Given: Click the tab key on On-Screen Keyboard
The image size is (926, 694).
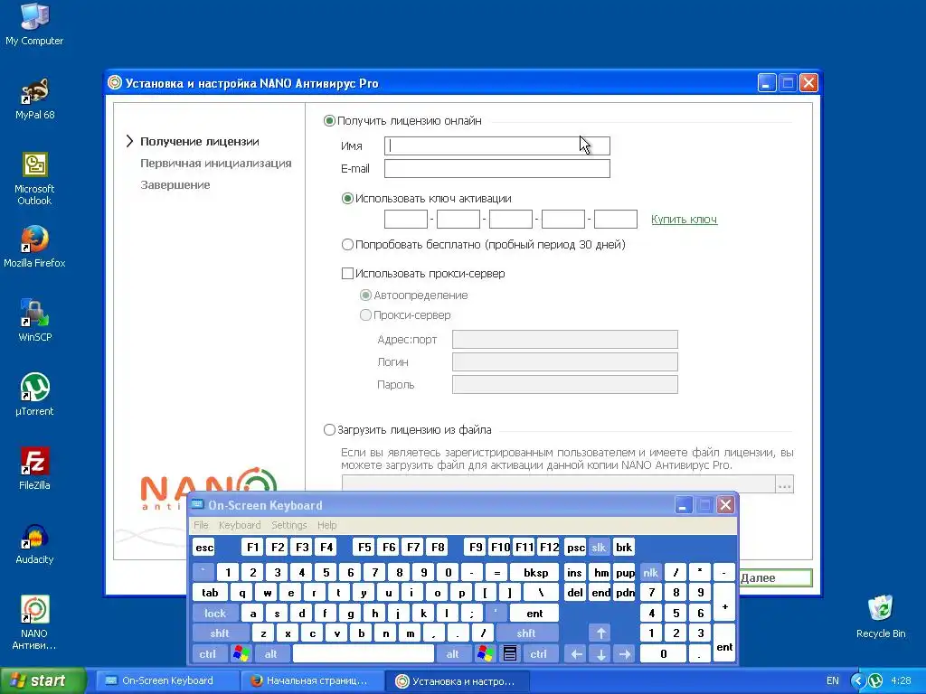Looking at the screenshot, I should point(210,593).
